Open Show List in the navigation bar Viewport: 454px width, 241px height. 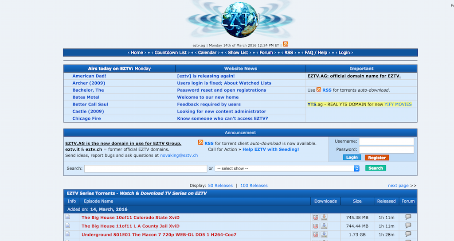coord(238,53)
